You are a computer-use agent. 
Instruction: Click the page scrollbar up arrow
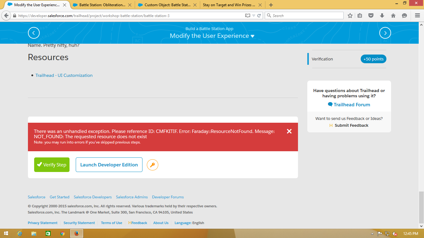point(421,24)
